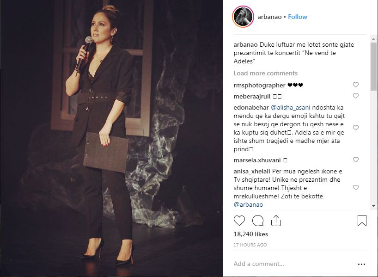Like the marsela.xhuvani comment

[355, 160]
